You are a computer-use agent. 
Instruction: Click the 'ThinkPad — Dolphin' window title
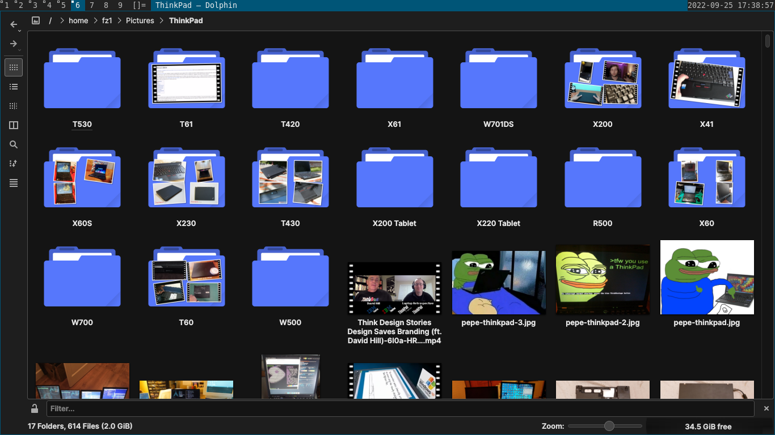click(196, 5)
